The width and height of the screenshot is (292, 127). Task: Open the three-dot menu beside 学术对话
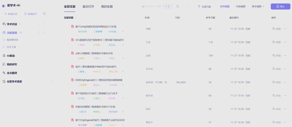[39, 24]
